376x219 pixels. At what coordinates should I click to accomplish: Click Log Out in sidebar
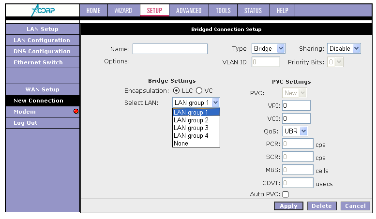click(26, 123)
